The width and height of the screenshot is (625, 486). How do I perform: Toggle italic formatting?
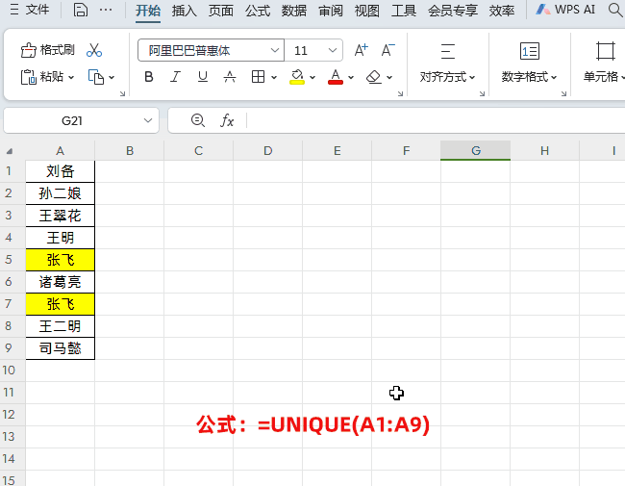tap(175, 77)
